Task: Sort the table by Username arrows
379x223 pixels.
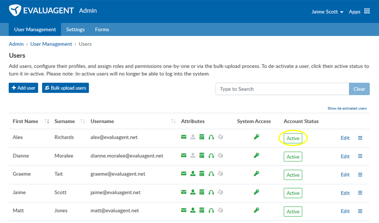Action: (173, 121)
